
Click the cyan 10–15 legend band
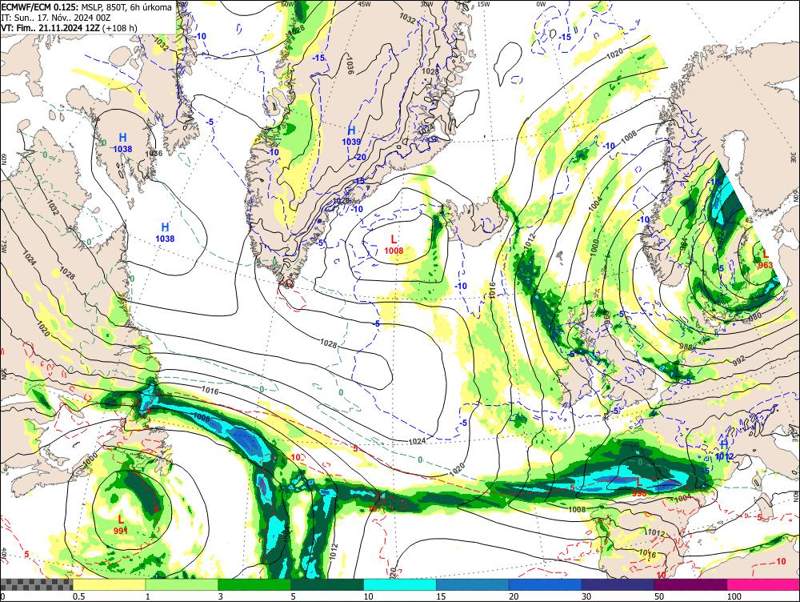(x=400, y=584)
